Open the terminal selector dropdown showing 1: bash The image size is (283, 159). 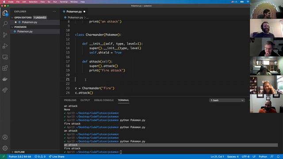(x=227, y=100)
